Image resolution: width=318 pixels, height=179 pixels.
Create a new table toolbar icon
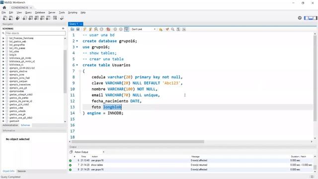click(31, 18)
